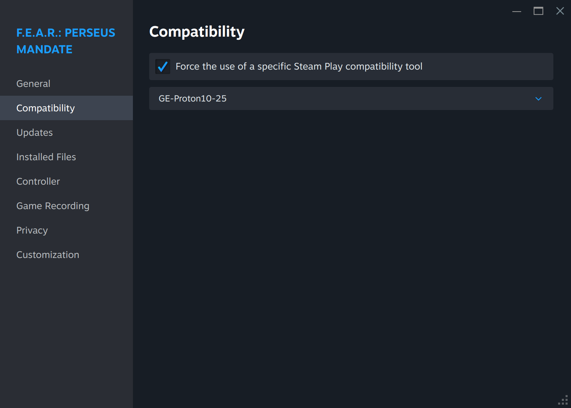Open the Customization section
Screen dimensions: 571x408
[x=48, y=255]
